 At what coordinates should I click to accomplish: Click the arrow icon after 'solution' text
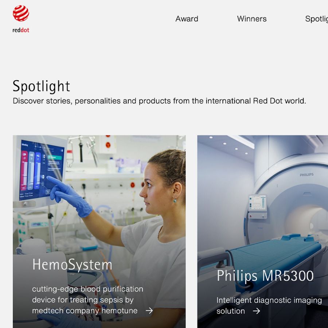[256, 311]
